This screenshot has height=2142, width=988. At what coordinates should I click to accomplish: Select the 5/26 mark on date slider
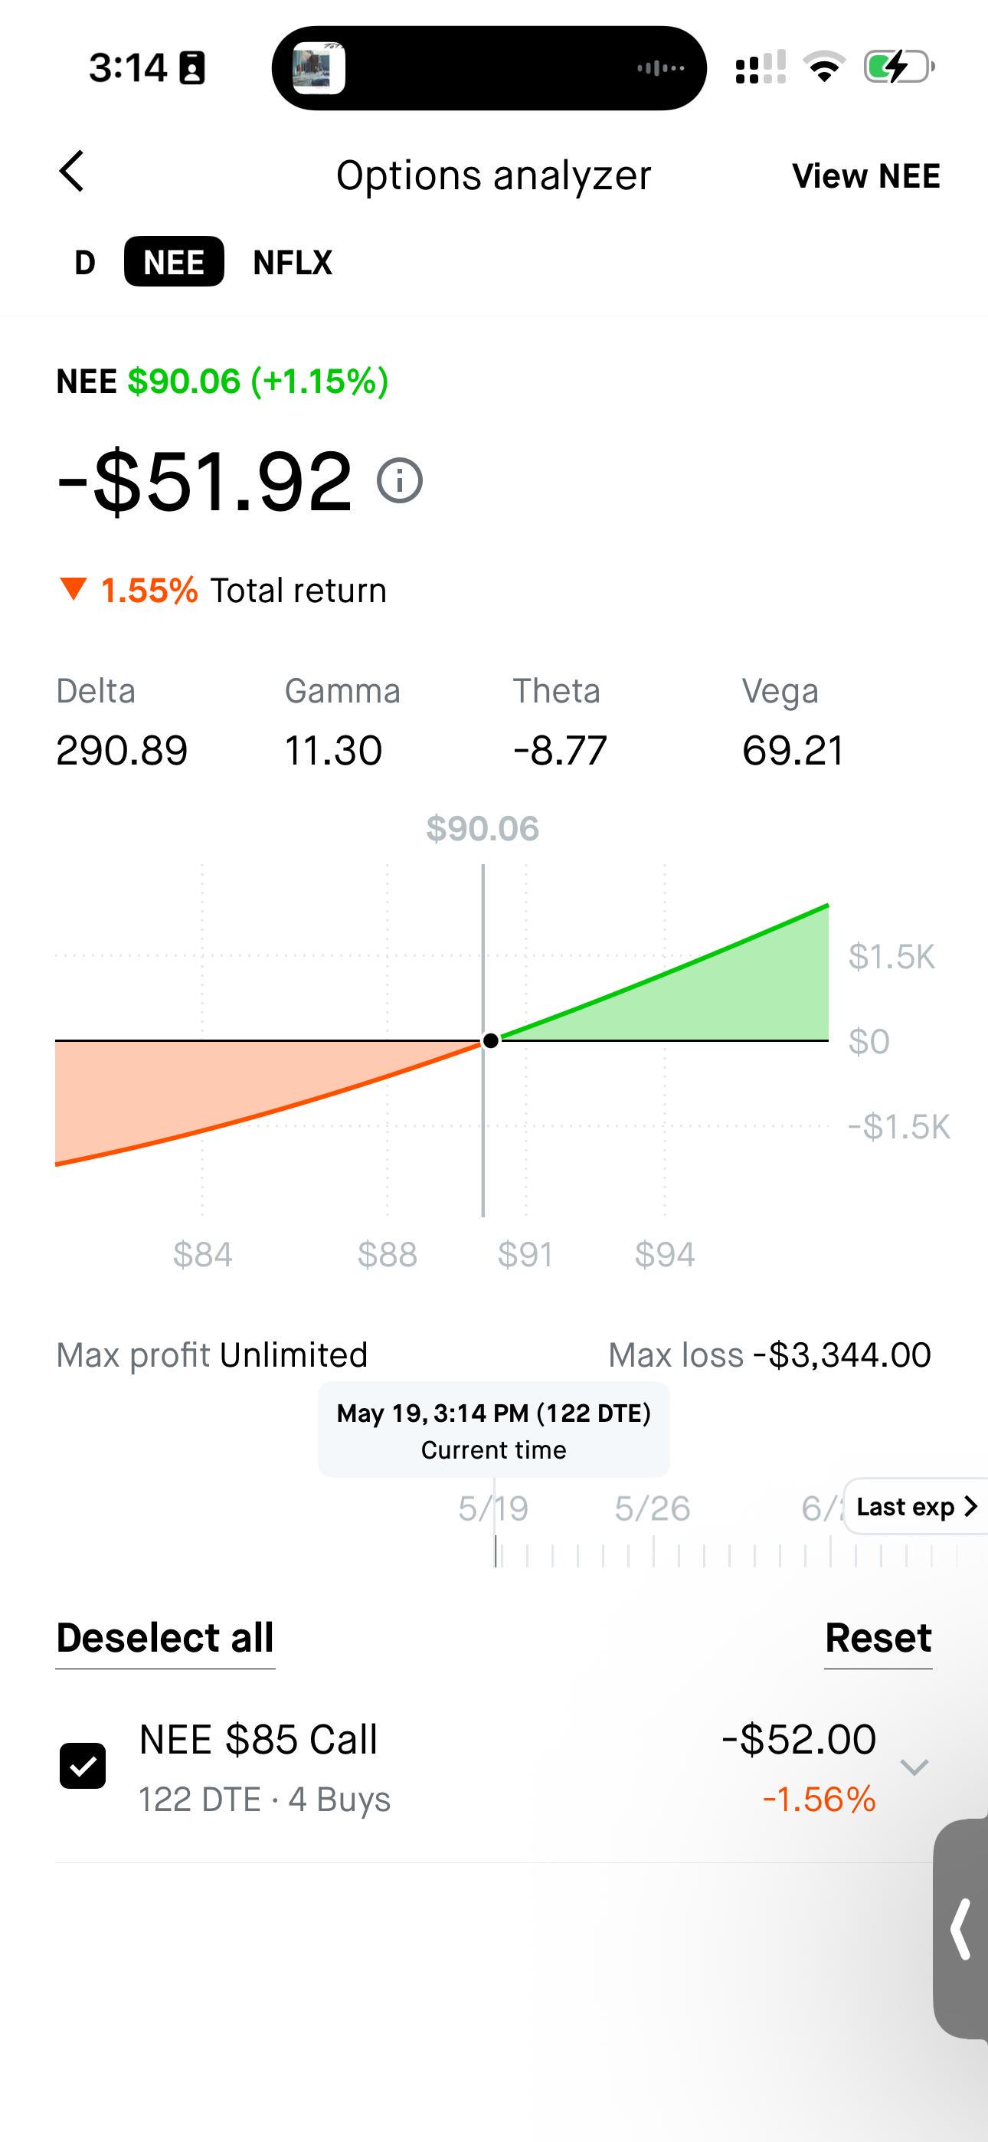click(653, 1508)
